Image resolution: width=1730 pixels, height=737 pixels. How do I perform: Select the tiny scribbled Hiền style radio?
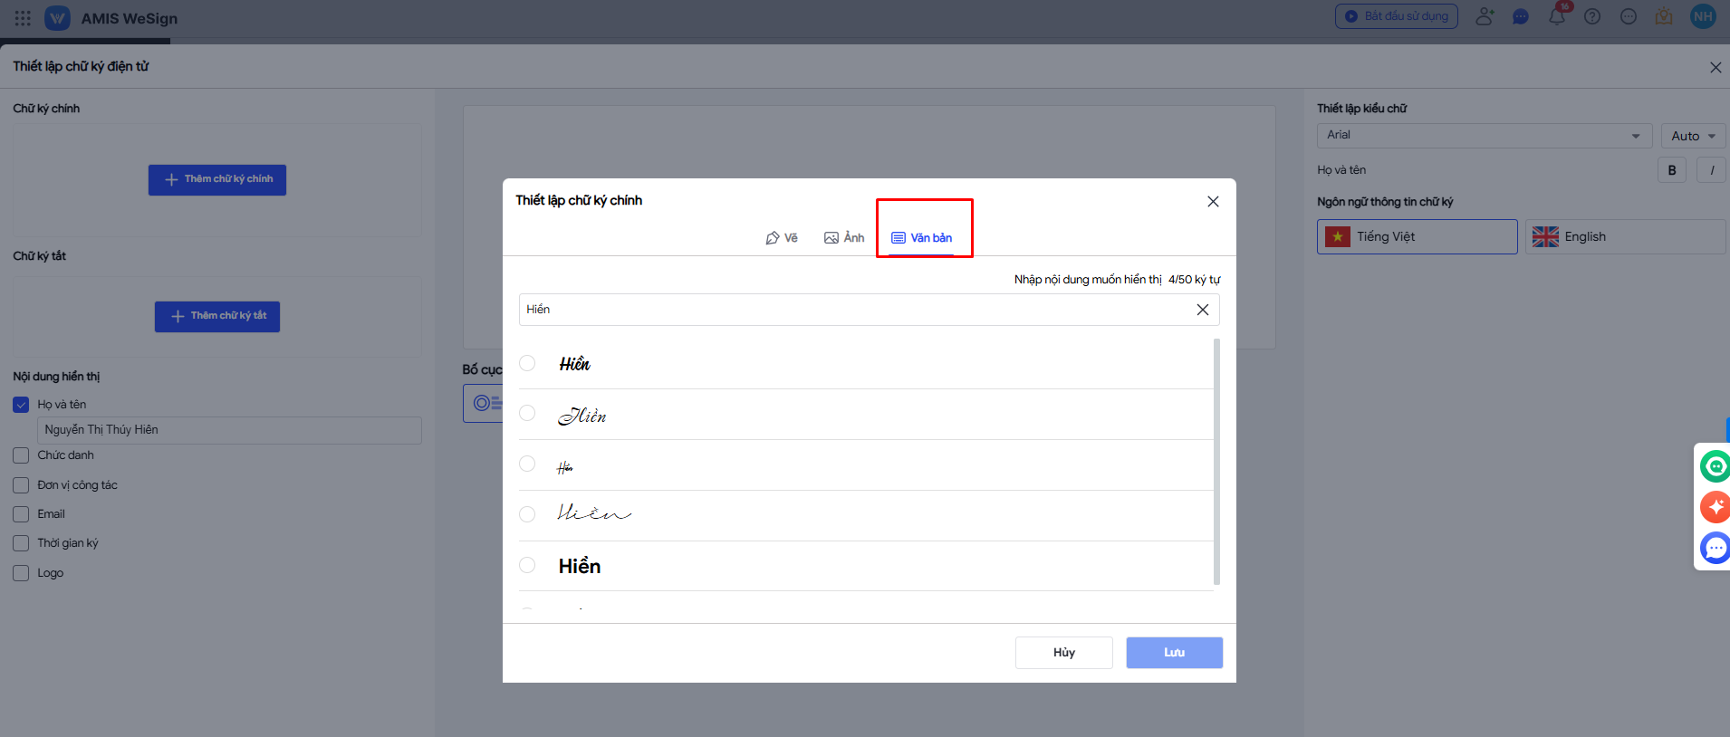(x=527, y=464)
